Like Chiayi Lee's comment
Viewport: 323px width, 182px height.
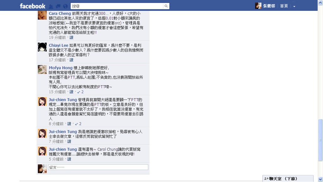click(71, 60)
